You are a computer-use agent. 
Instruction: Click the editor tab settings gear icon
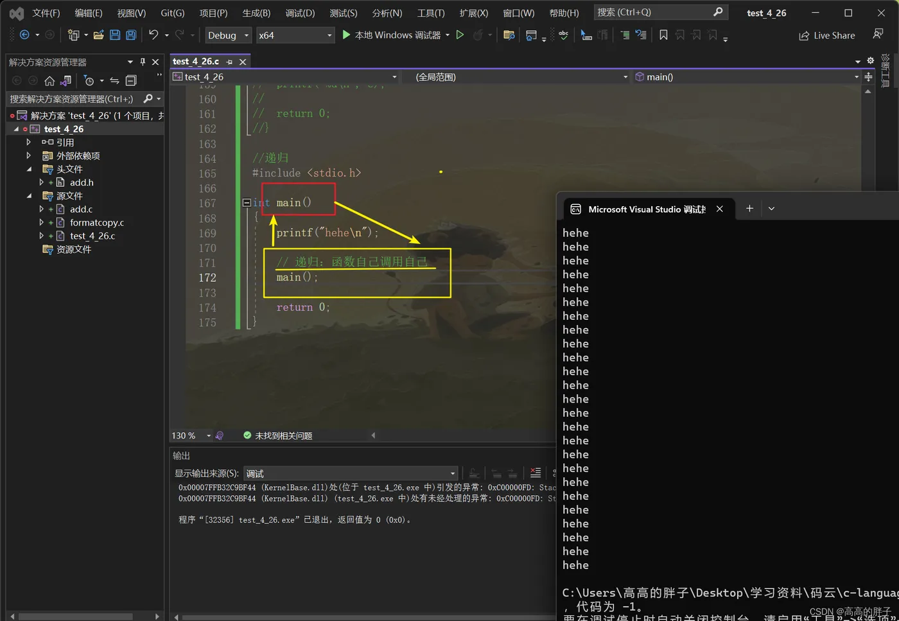point(870,60)
